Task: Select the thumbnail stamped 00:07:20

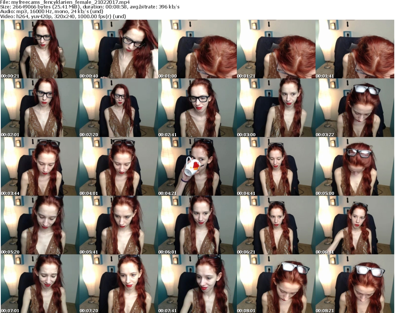Action: pos(119,284)
